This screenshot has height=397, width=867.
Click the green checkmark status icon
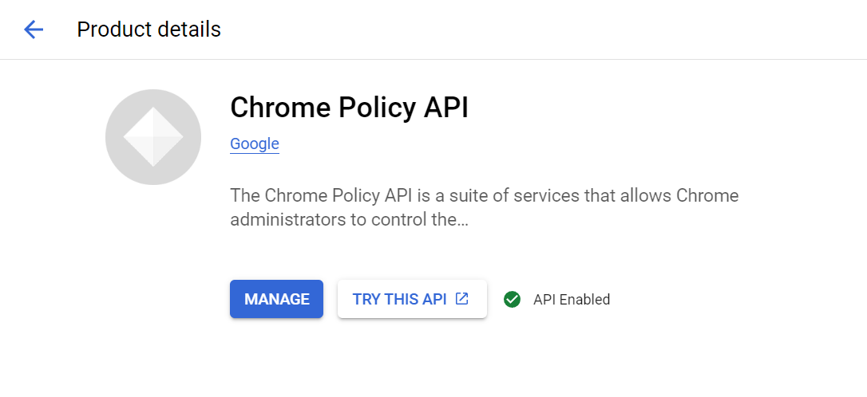pyautogui.click(x=512, y=300)
